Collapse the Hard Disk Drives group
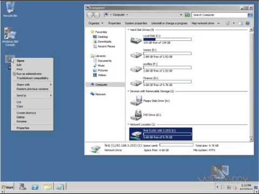 coord(128,30)
